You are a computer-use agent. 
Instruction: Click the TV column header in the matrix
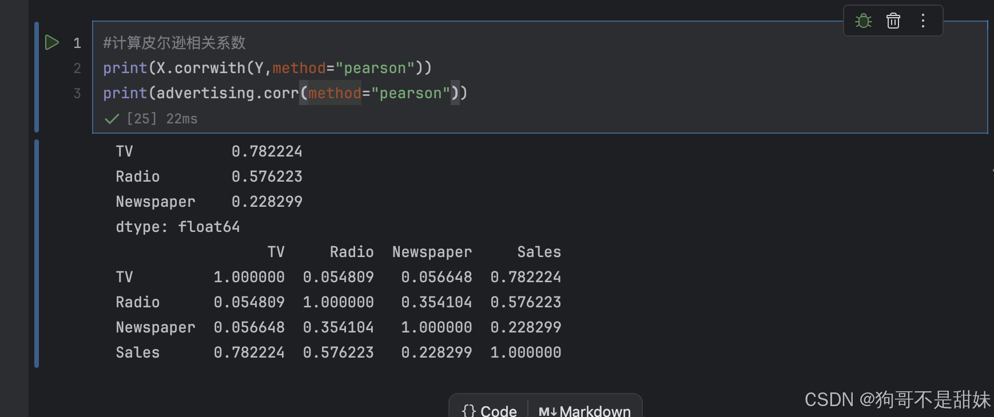point(276,252)
